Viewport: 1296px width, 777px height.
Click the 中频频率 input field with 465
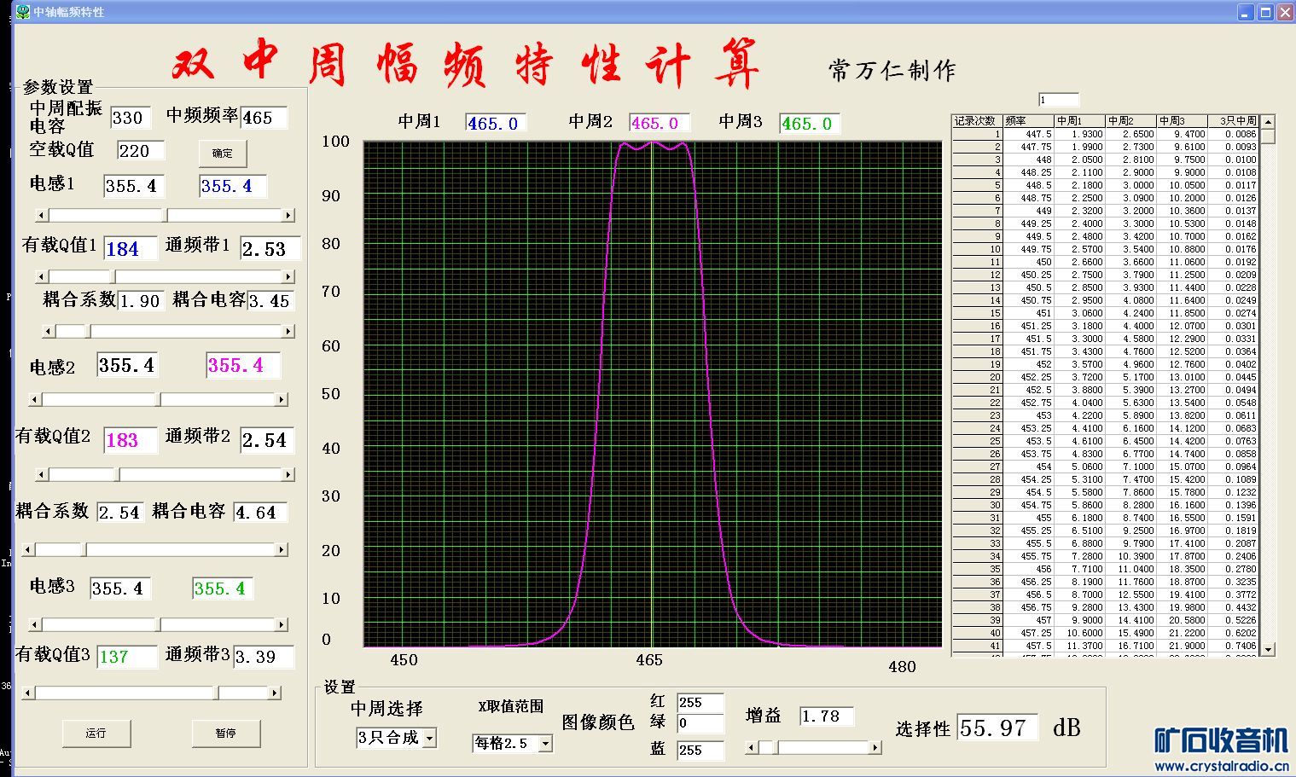pyautogui.click(x=263, y=118)
